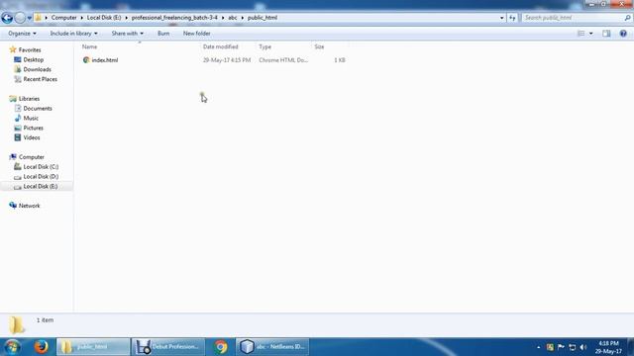Change your view icon button

(x=581, y=34)
